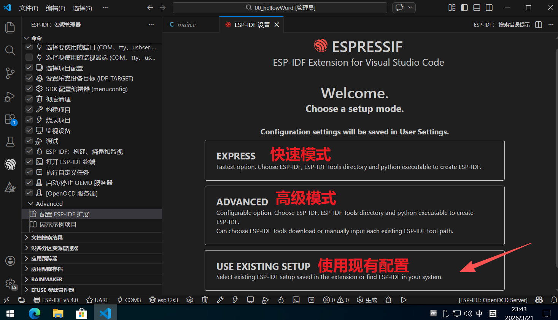Viewport: 558px width, 320px height.
Task: Switch to main.c tab
Action: pos(186,25)
